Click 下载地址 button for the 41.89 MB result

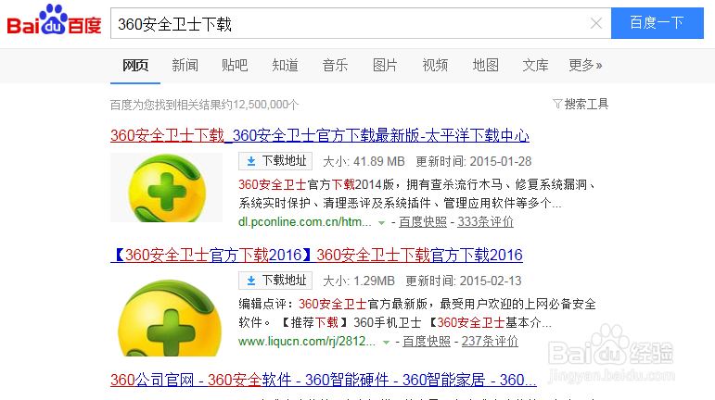pos(275,161)
